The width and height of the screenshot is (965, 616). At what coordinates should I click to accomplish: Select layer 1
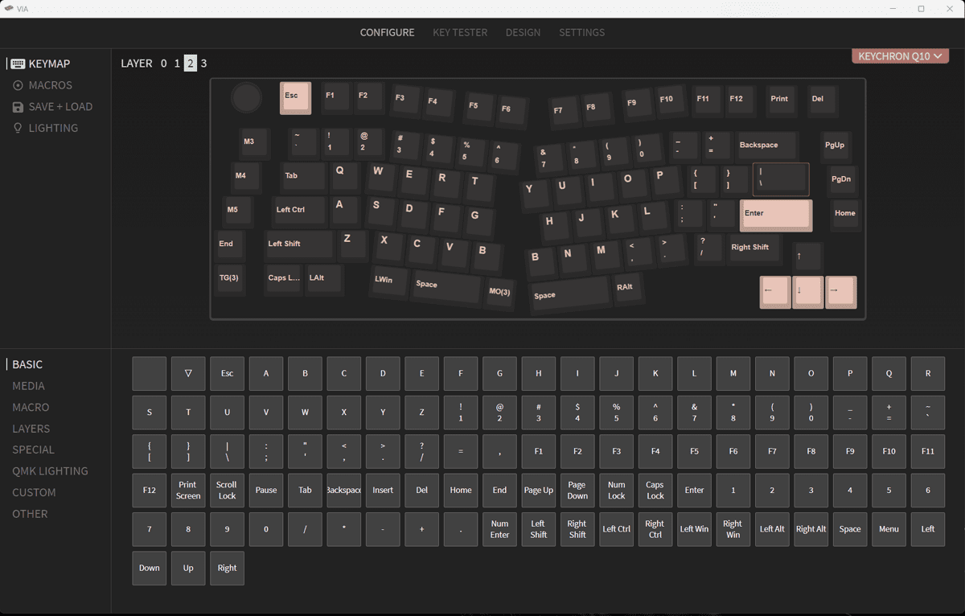(177, 64)
